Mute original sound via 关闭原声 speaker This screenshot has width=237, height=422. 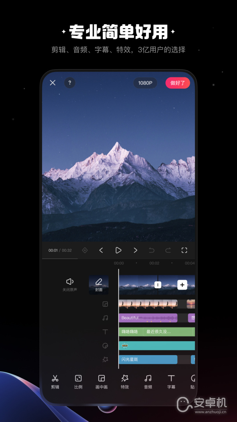pyautogui.click(x=70, y=285)
